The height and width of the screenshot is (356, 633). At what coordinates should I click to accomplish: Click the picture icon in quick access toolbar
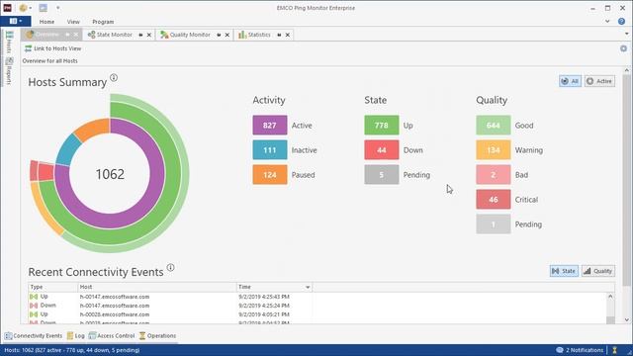click(44, 8)
